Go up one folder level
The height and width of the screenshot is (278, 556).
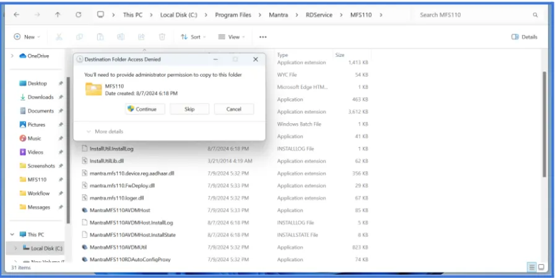[58, 15]
